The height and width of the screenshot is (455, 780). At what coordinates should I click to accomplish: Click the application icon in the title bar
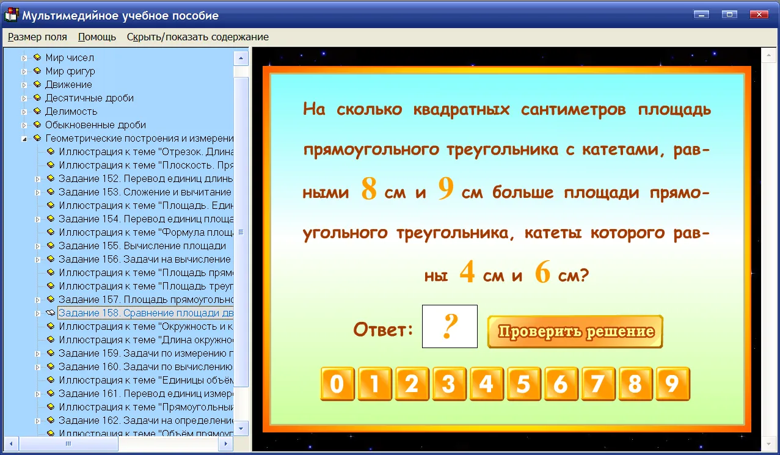coord(11,15)
